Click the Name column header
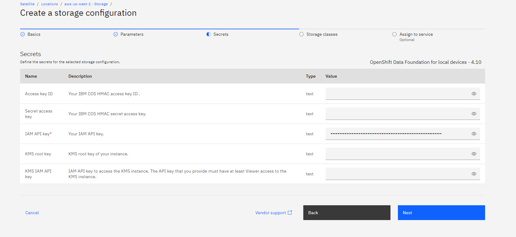Image resolution: width=516 pixels, height=237 pixels. pos(31,76)
